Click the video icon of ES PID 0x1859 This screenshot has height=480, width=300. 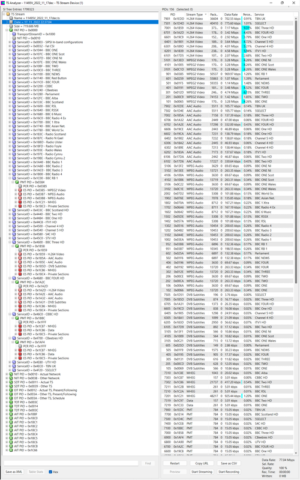20,254
